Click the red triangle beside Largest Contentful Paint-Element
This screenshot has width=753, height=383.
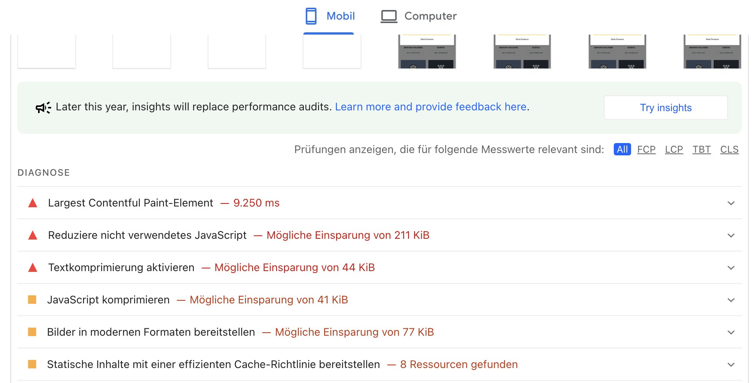click(x=33, y=203)
